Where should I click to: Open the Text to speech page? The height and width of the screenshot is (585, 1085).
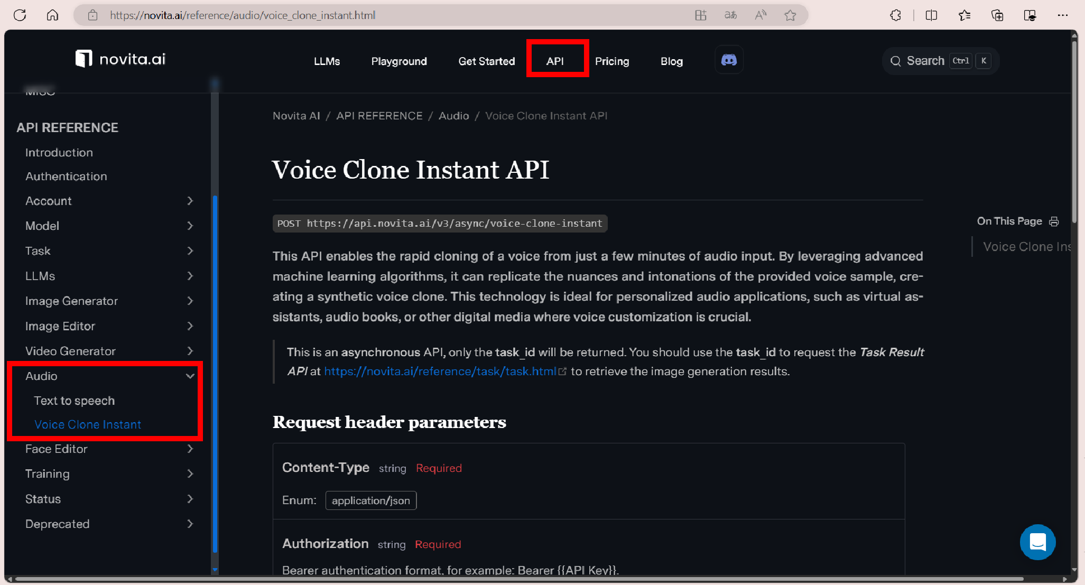tap(74, 401)
